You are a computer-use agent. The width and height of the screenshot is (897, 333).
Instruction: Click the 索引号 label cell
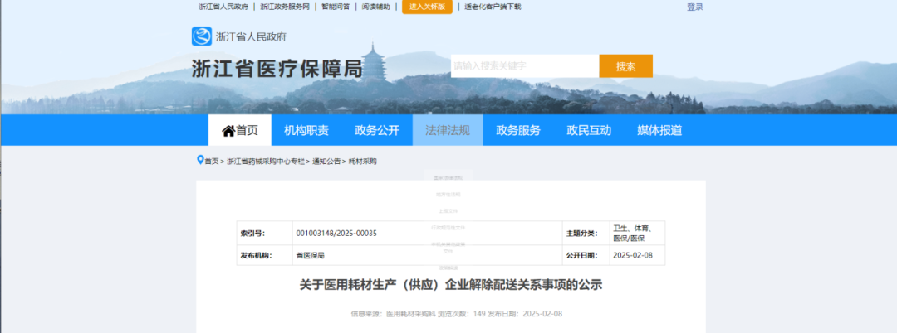[264, 234]
